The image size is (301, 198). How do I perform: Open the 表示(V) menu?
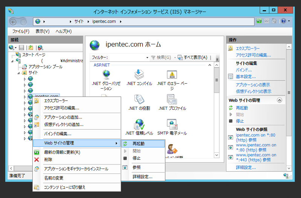pyautogui.click(x=43, y=31)
